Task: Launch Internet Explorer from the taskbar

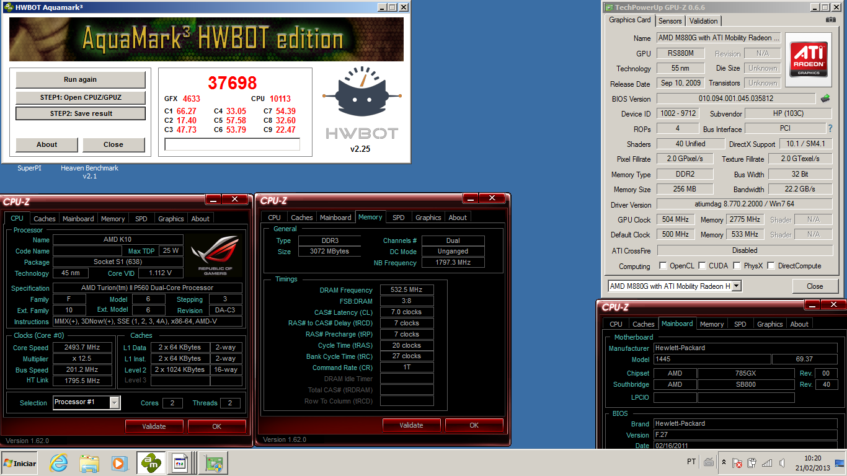Action: [59, 463]
